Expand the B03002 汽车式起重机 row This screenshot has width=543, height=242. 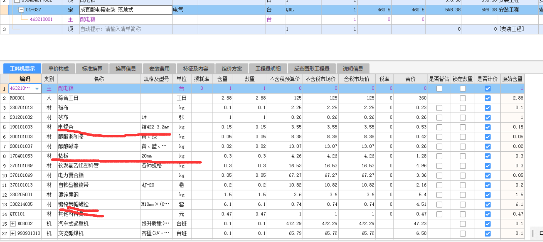pos(13,224)
